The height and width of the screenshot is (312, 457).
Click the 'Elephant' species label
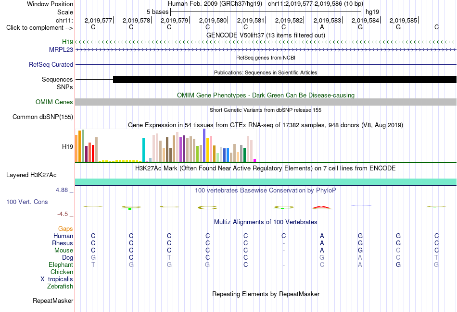[x=61, y=264]
